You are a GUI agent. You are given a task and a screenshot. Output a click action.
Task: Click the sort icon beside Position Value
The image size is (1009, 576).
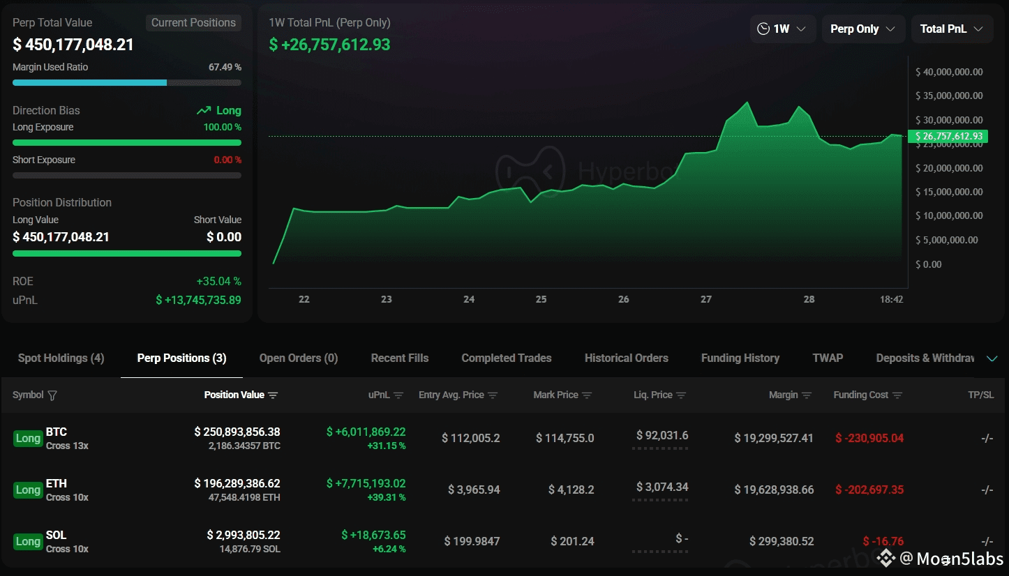click(x=273, y=395)
